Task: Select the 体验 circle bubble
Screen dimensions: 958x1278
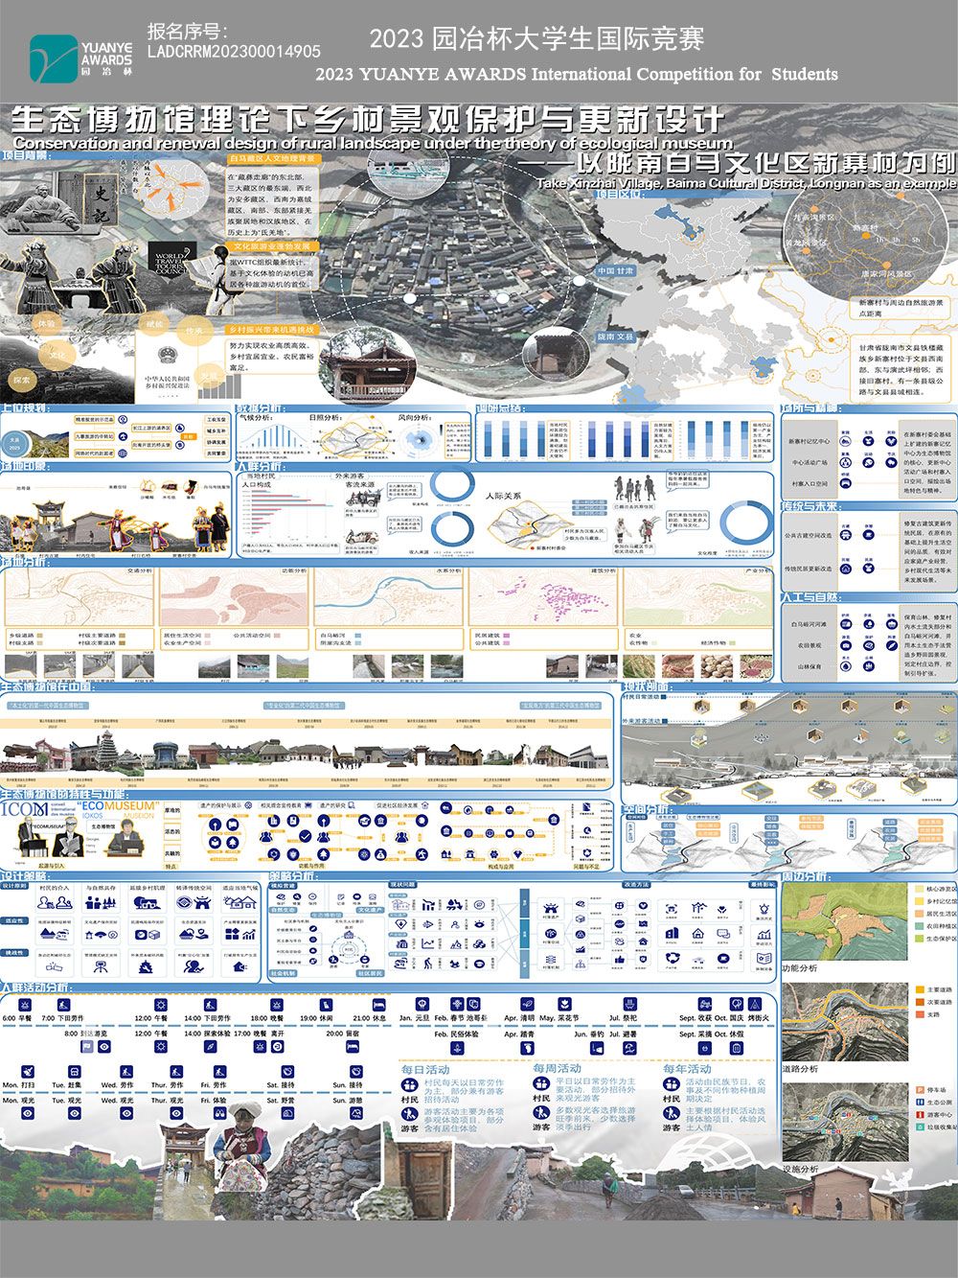Action: point(45,325)
